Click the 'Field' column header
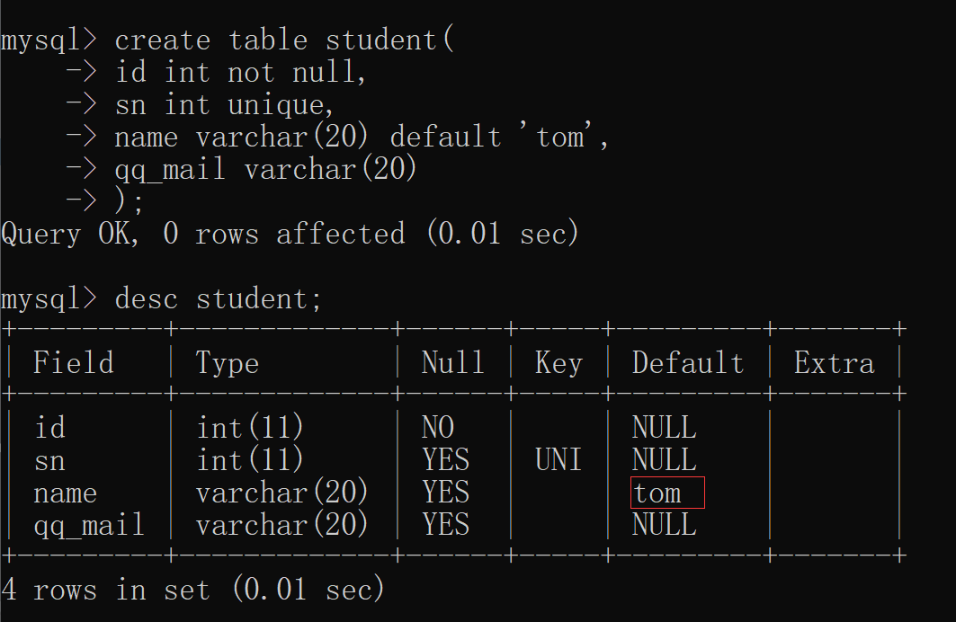Viewport: 956px width, 622px height. [73, 363]
